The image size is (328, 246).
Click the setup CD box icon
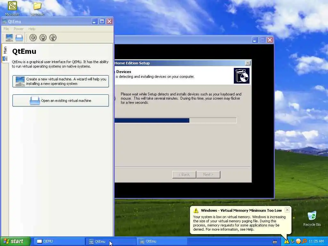242,76
